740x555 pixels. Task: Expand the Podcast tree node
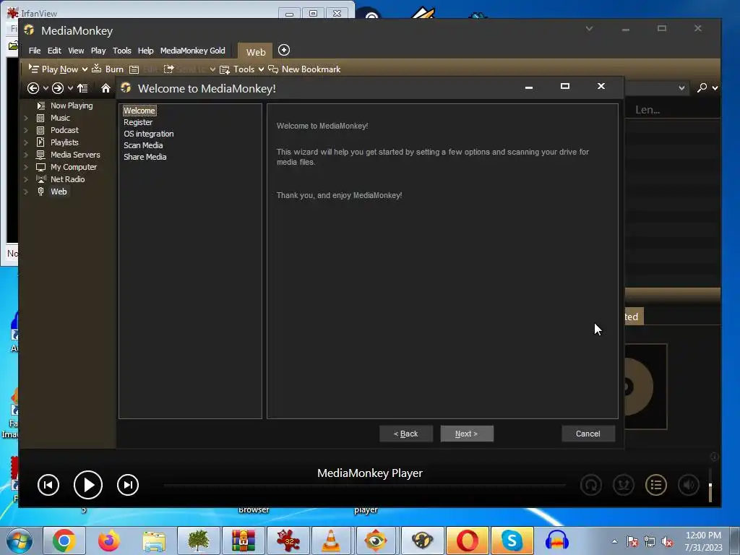26,130
